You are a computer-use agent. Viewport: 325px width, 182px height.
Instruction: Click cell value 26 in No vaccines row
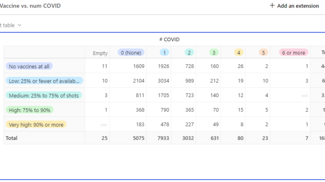tap(241, 66)
